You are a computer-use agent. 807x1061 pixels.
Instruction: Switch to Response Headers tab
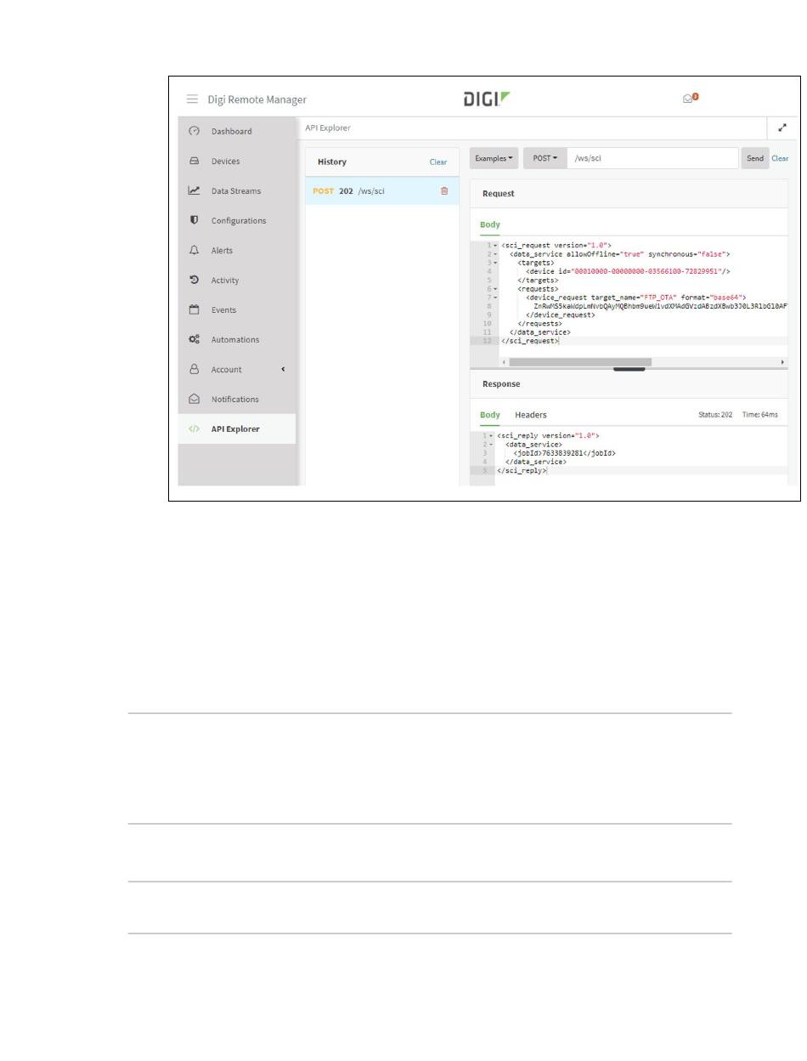pos(531,415)
